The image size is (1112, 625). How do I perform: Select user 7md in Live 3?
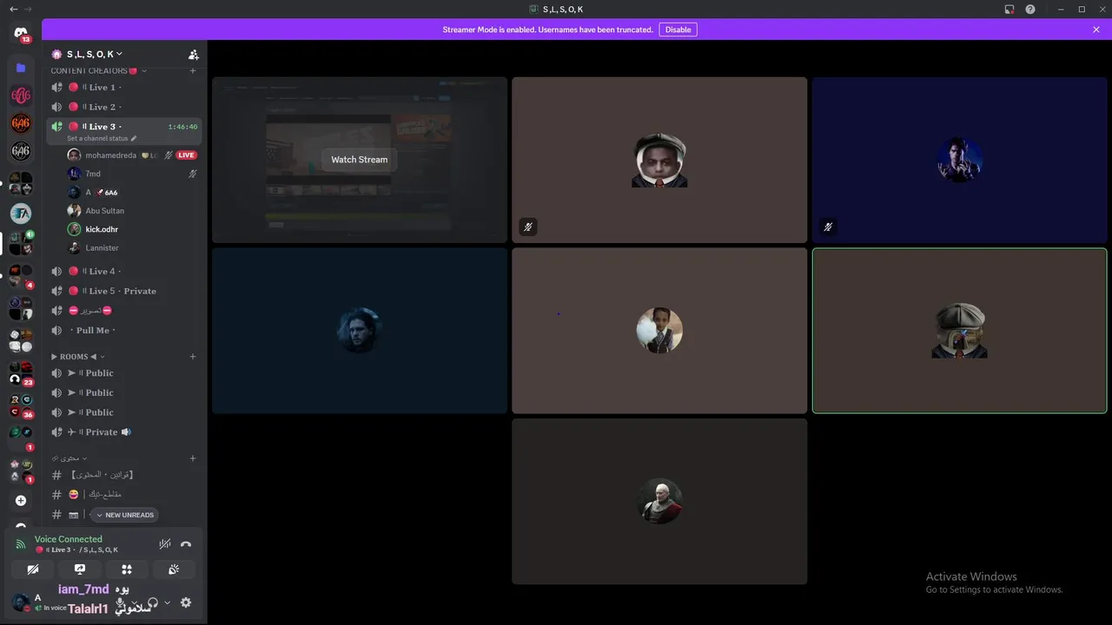(x=131, y=174)
